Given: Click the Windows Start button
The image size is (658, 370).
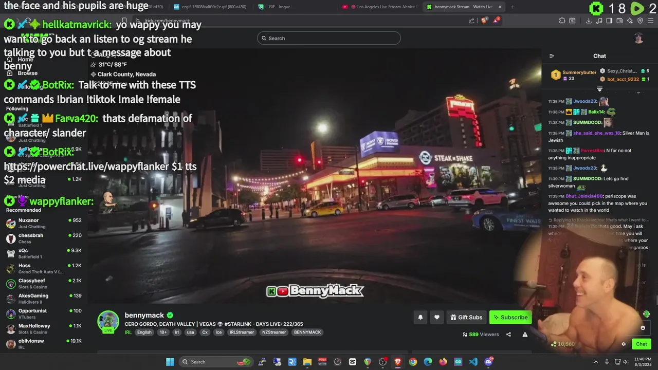Looking at the screenshot, I should click(170, 362).
